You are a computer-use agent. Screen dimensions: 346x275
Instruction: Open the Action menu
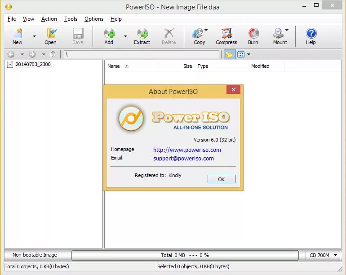pyautogui.click(x=49, y=19)
